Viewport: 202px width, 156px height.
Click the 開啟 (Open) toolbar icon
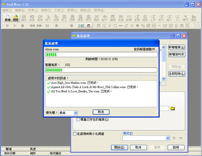(x=16, y=18)
